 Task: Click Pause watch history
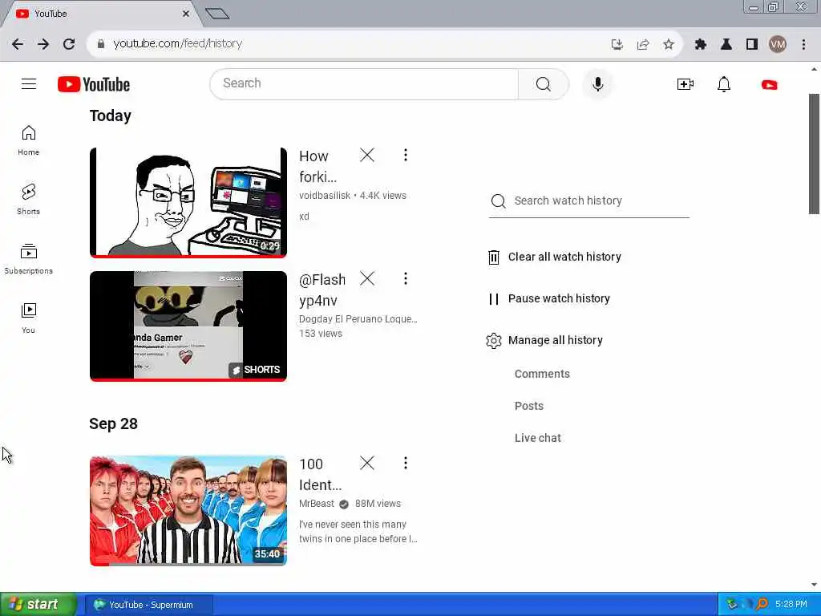point(548,298)
